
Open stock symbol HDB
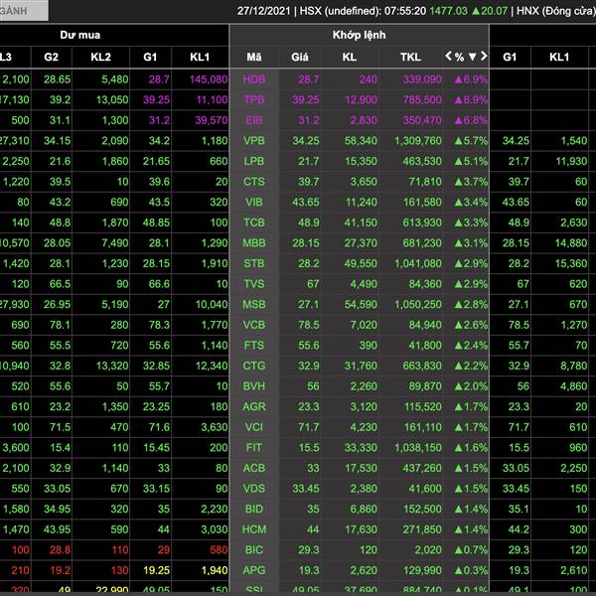tap(254, 79)
